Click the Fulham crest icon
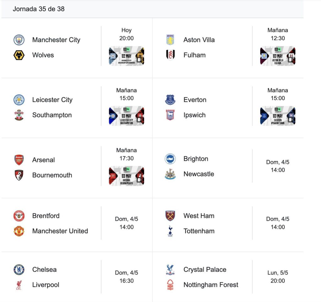Screen dimensions: 321x302 tap(170, 55)
